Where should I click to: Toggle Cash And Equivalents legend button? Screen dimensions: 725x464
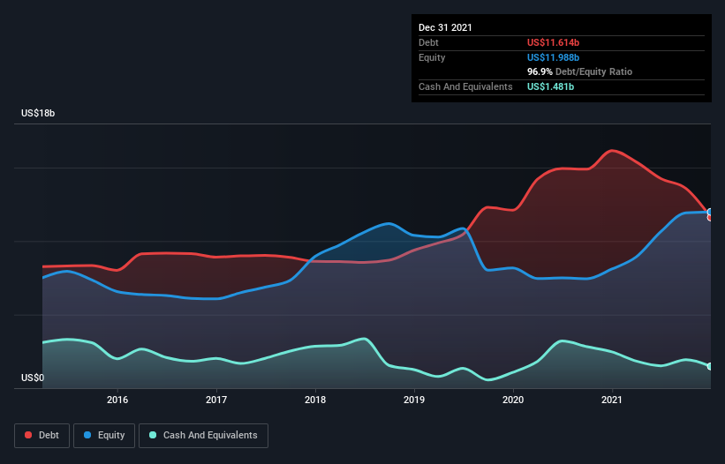coord(203,436)
